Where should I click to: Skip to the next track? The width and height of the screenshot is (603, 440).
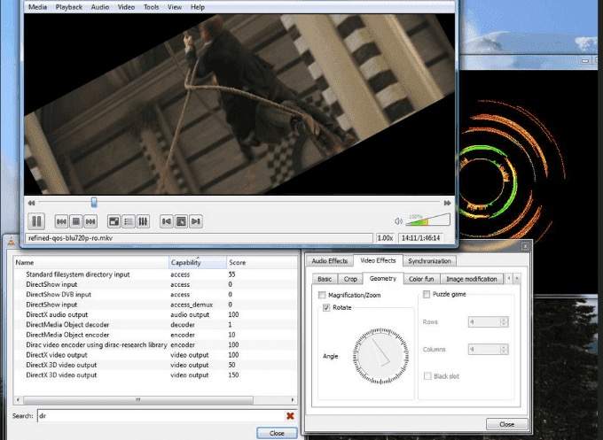point(91,221)
